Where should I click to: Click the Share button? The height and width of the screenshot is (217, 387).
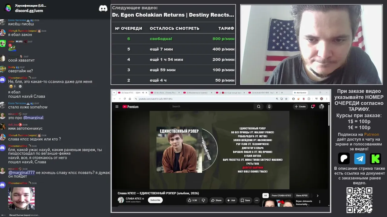click(x=216, y=200)
